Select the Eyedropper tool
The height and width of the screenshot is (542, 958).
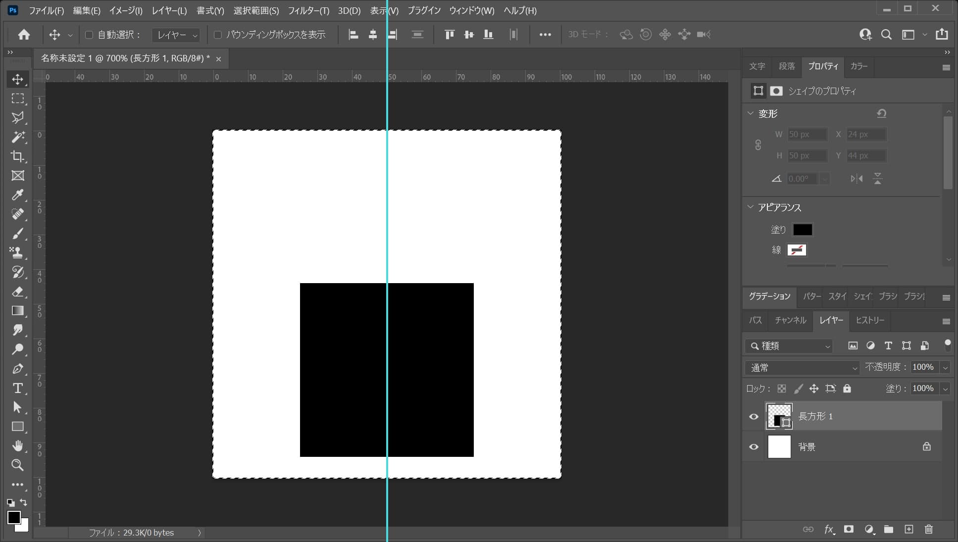(18, 195)
